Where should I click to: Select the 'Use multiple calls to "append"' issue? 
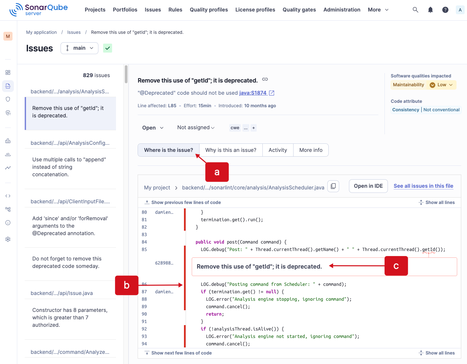[x=70, y=167]
